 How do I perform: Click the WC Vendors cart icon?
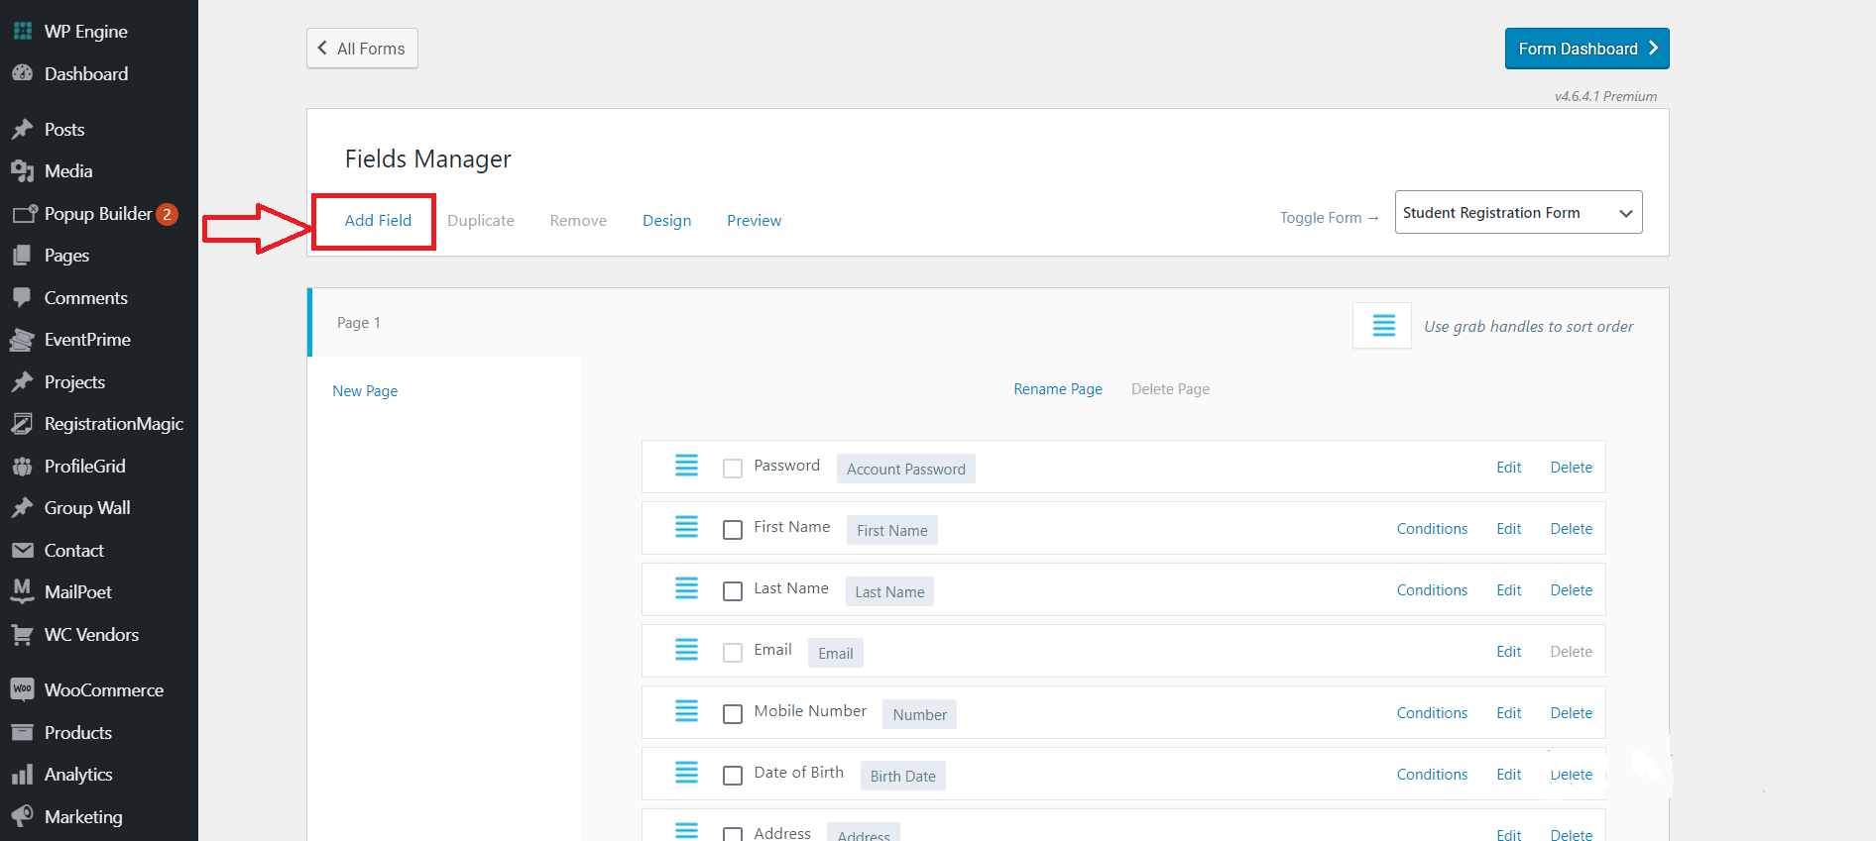22,634
